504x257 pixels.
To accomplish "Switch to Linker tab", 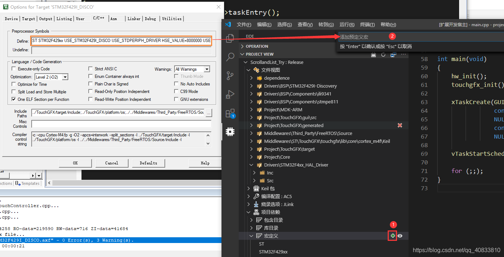I will (x=134, y=19).
